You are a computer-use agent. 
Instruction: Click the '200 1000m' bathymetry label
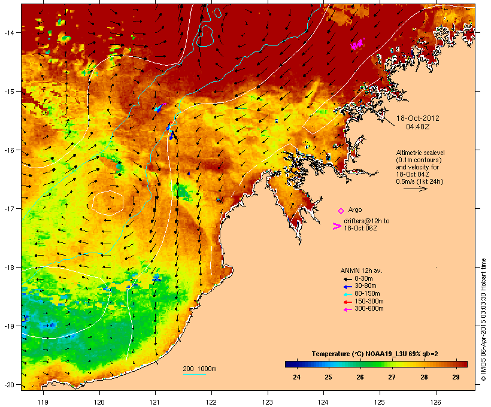click(x=199, y=369)
